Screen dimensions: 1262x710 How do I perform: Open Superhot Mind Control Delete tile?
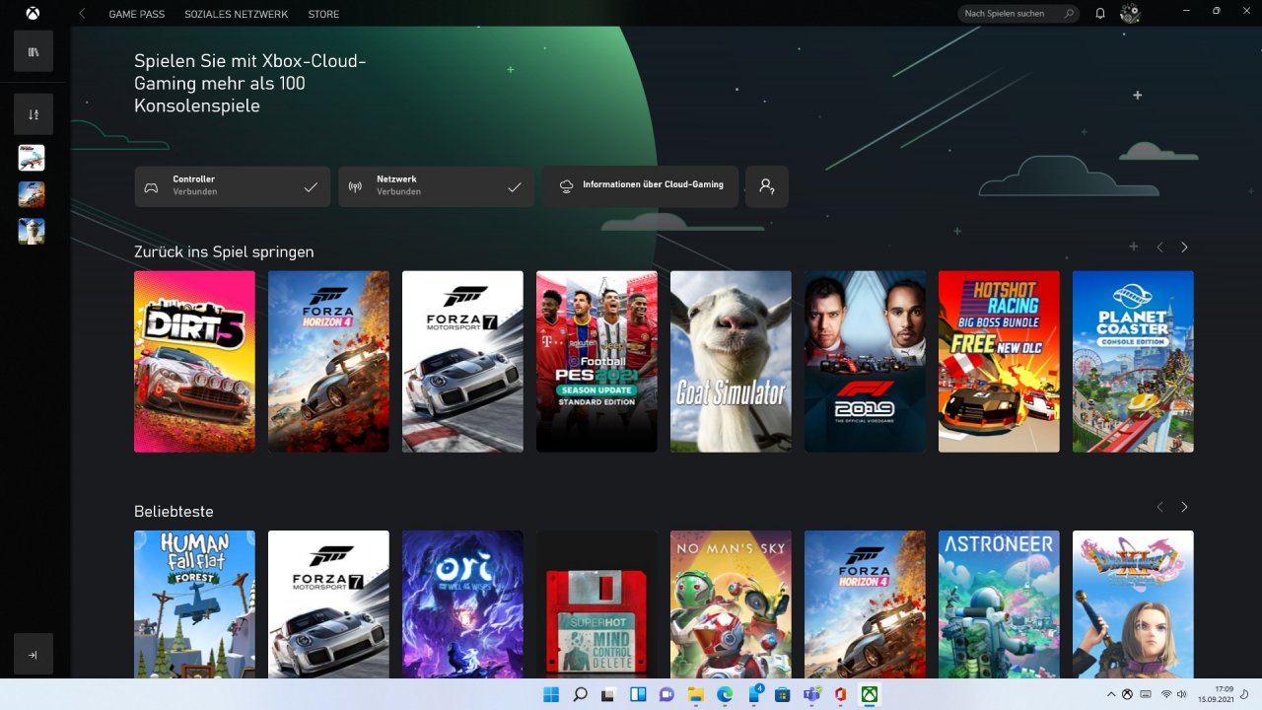(596, 604)
